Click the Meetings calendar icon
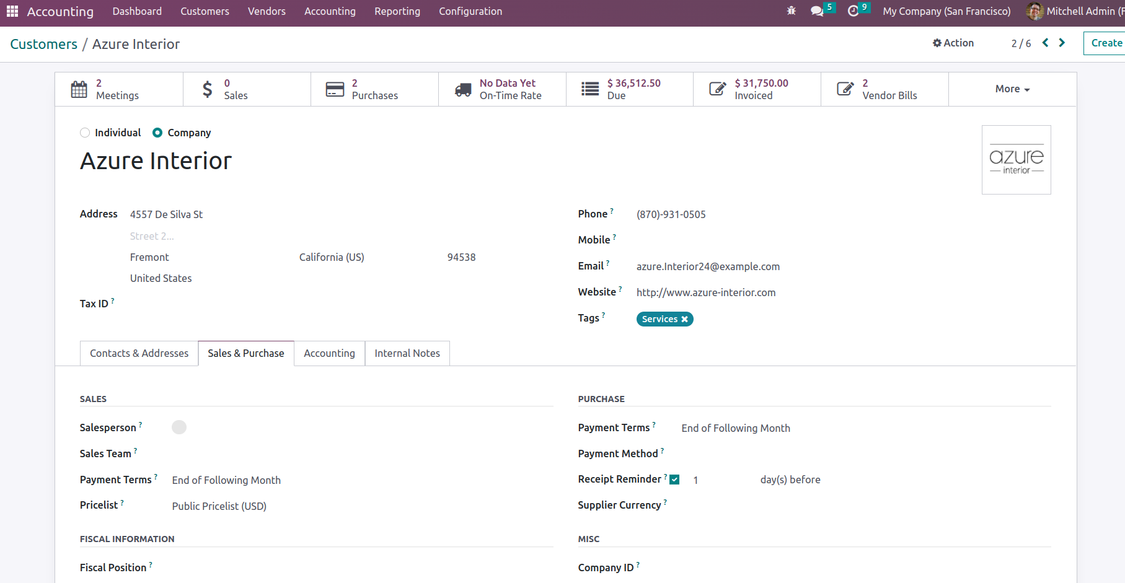The image size is (1125, 583). (x=79, y=89)
